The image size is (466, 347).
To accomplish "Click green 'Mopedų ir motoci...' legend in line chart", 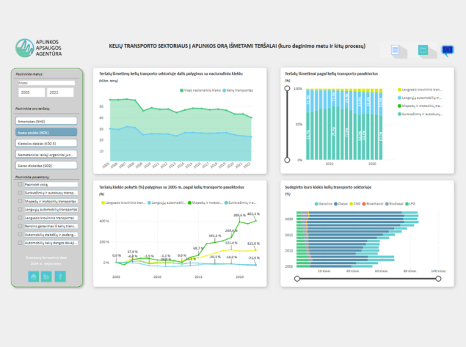I will (x=205, y=202).
